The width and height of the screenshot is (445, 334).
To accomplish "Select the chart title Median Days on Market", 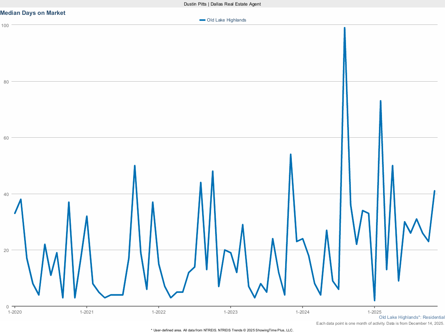I will 33,13.
